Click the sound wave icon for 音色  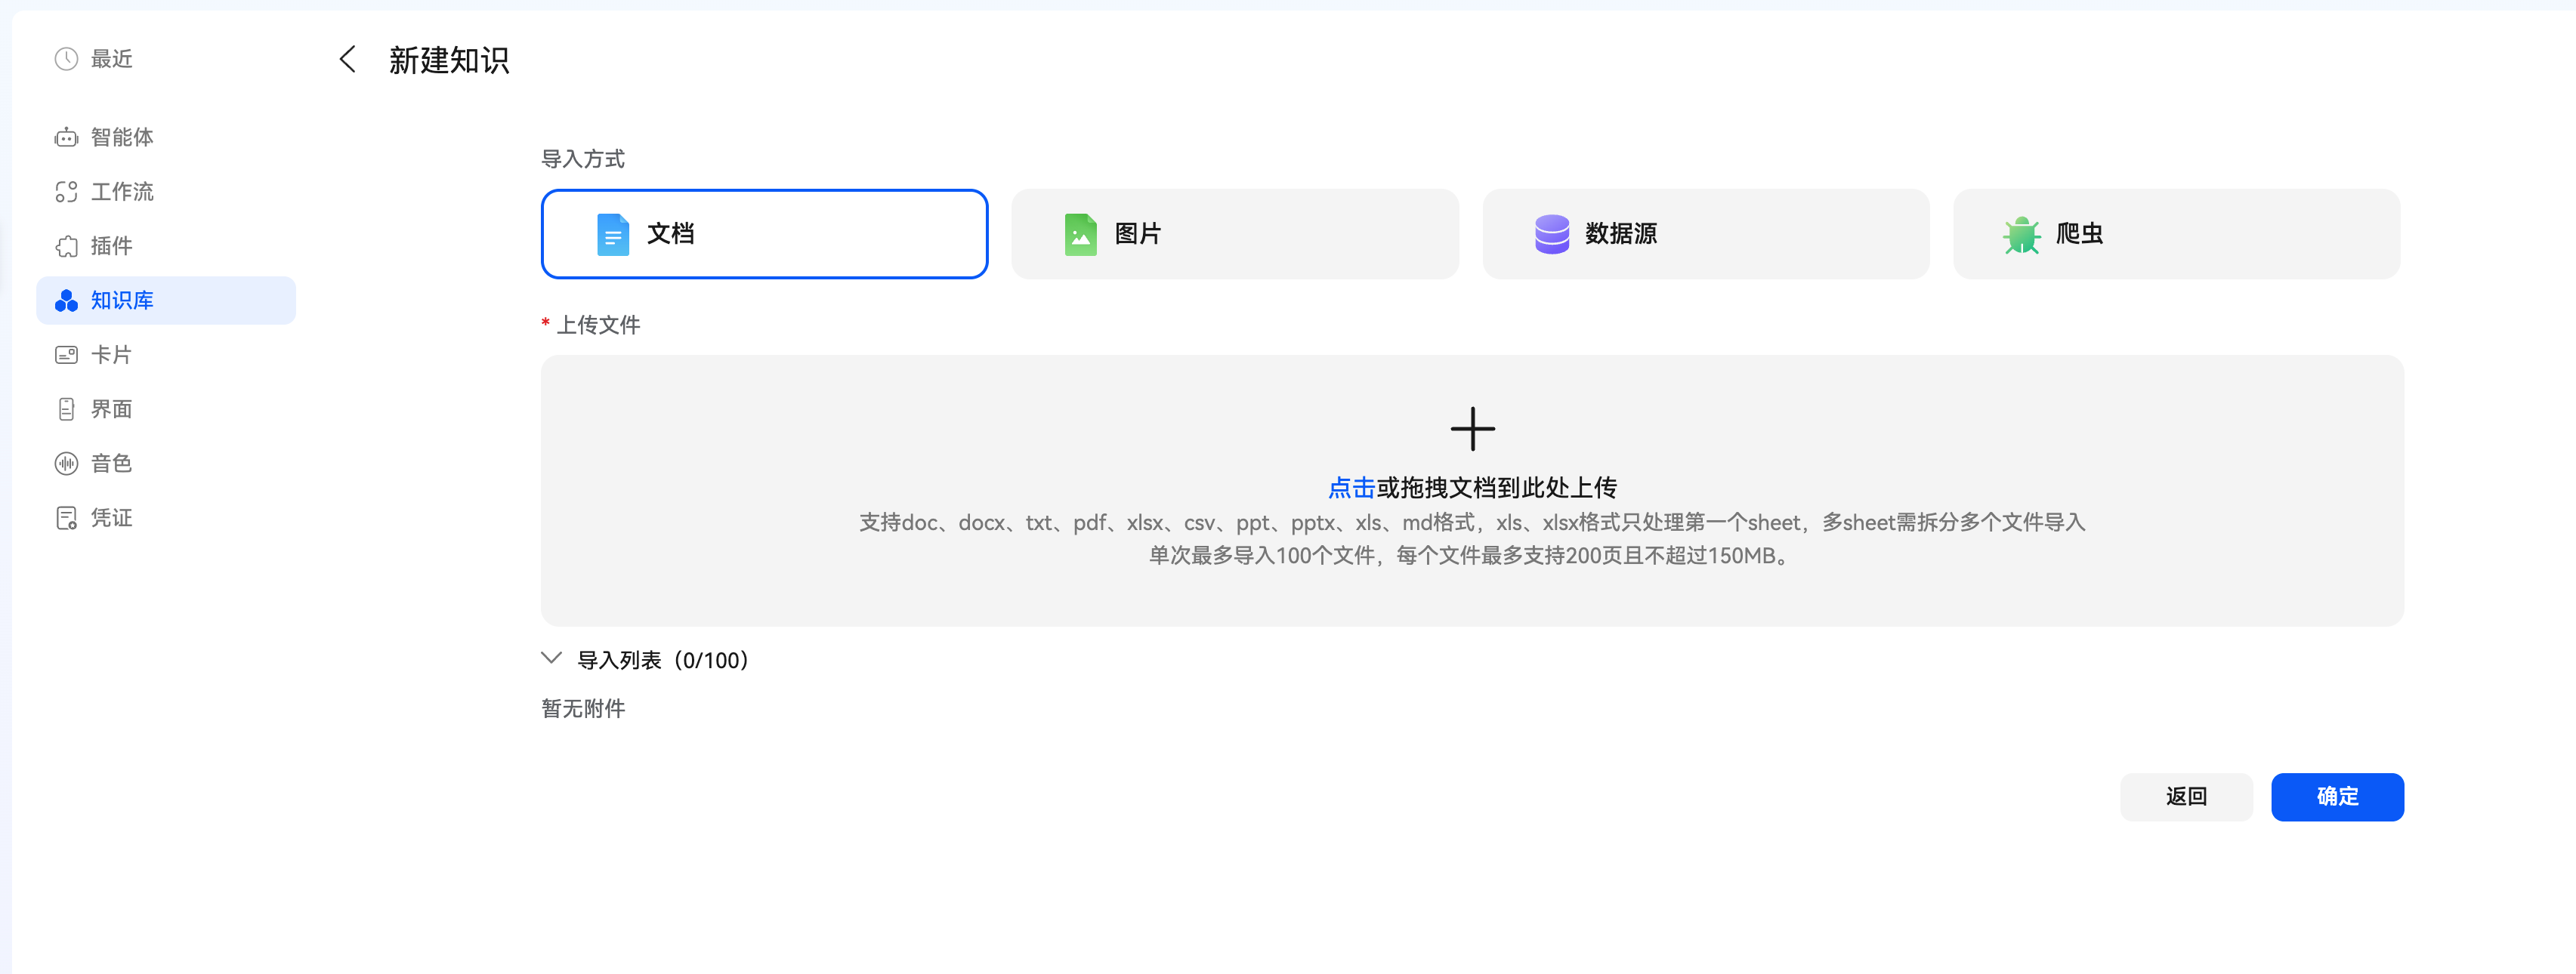(66, 463)
